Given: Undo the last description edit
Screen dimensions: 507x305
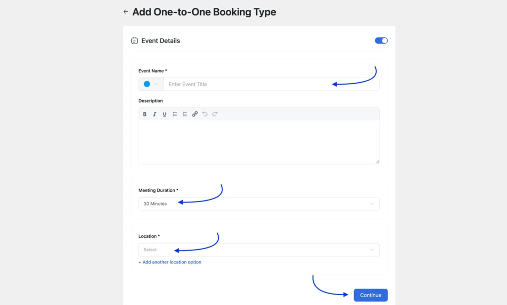Looking at the screenshot, I should click(205, 114).
